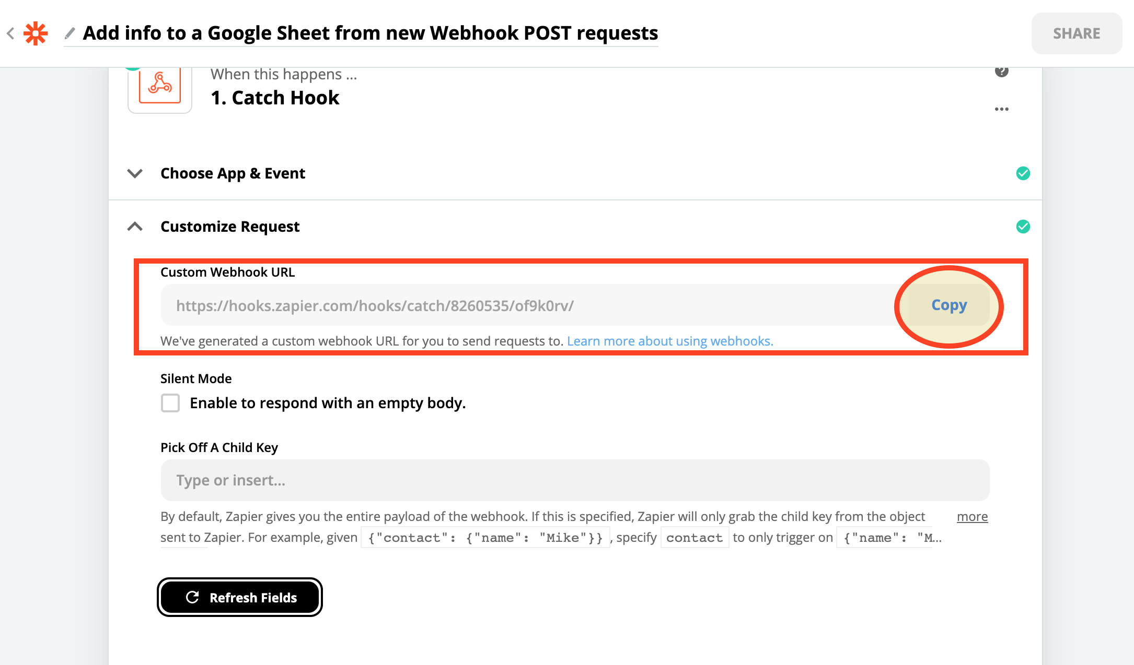Click the Choose App & Event heading
The height and width of the screenshot is (665, 1134).
[233, 173]
